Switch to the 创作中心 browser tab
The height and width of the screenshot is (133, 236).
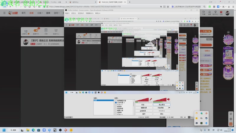tap(83, 2)
